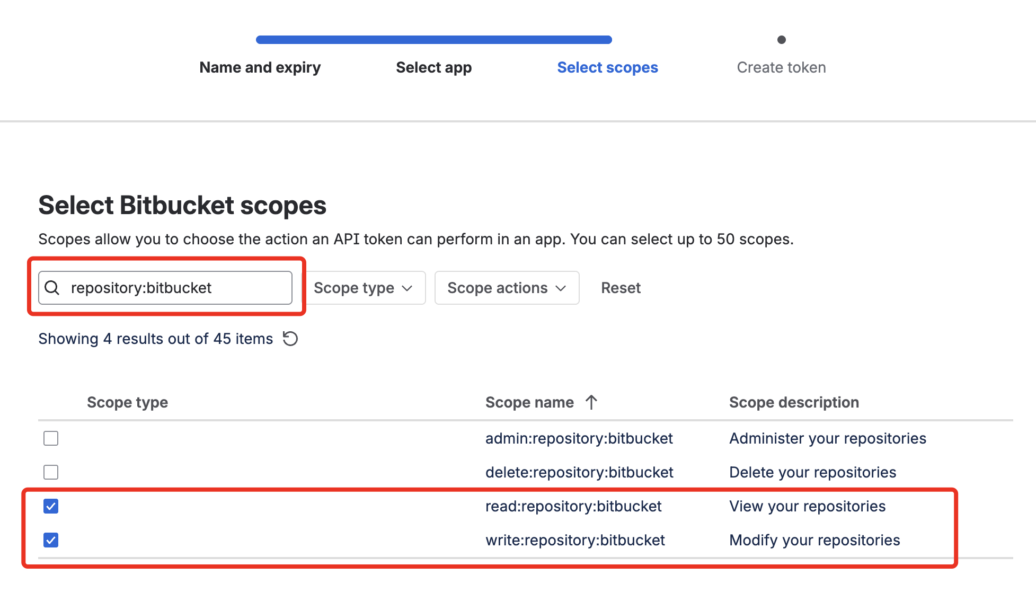1036x610 pixels.
Task: Open the Scope type filter dropdown
Action: [x=365, y=288]
